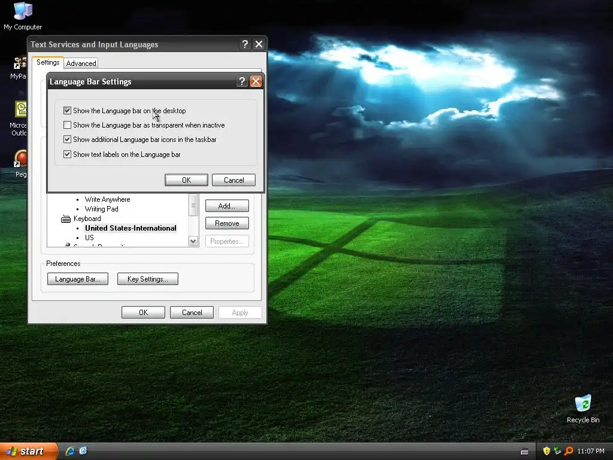Click the Apply button
613x460 pixels.
[x=240, y=313]
